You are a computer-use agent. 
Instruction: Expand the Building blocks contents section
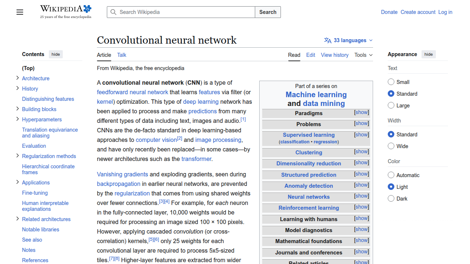tap(17, 109)
